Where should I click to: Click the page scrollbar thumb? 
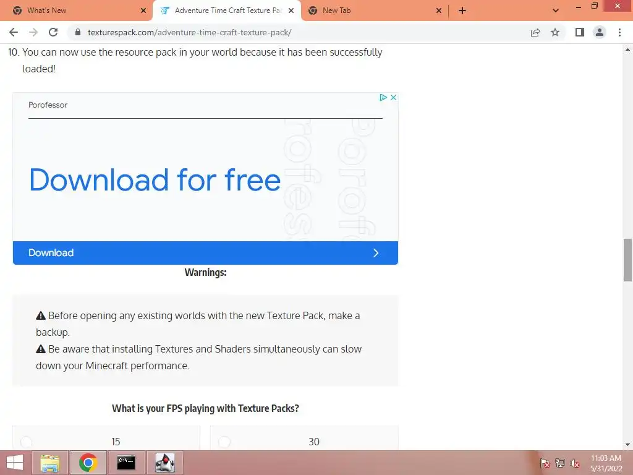[627, 260]
